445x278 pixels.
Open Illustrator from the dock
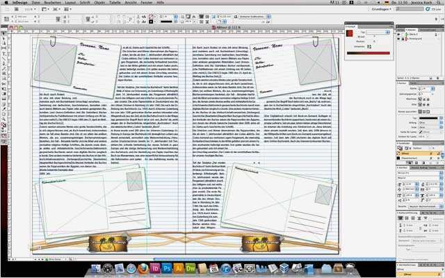179,268
